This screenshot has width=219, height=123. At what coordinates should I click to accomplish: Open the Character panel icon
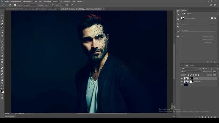(x=178, y=24)
